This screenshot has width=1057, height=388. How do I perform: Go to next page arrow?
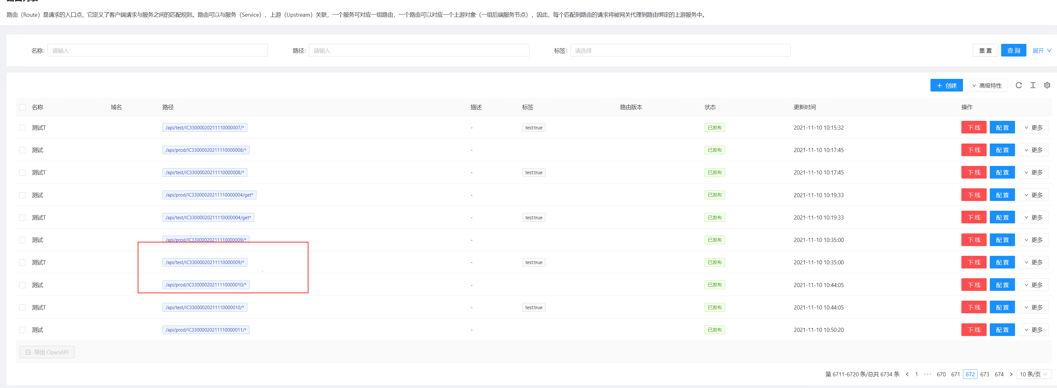(x=1011, y=374)
